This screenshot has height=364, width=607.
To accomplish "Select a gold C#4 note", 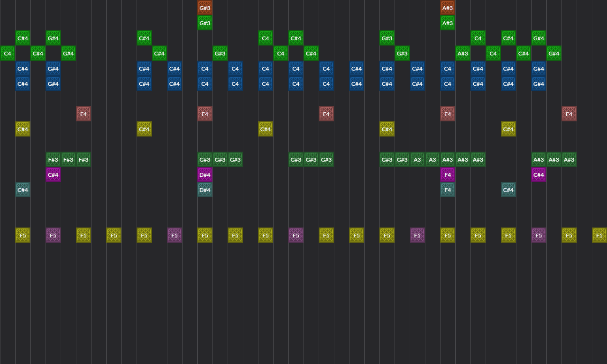I will click(x=22, y=129).
